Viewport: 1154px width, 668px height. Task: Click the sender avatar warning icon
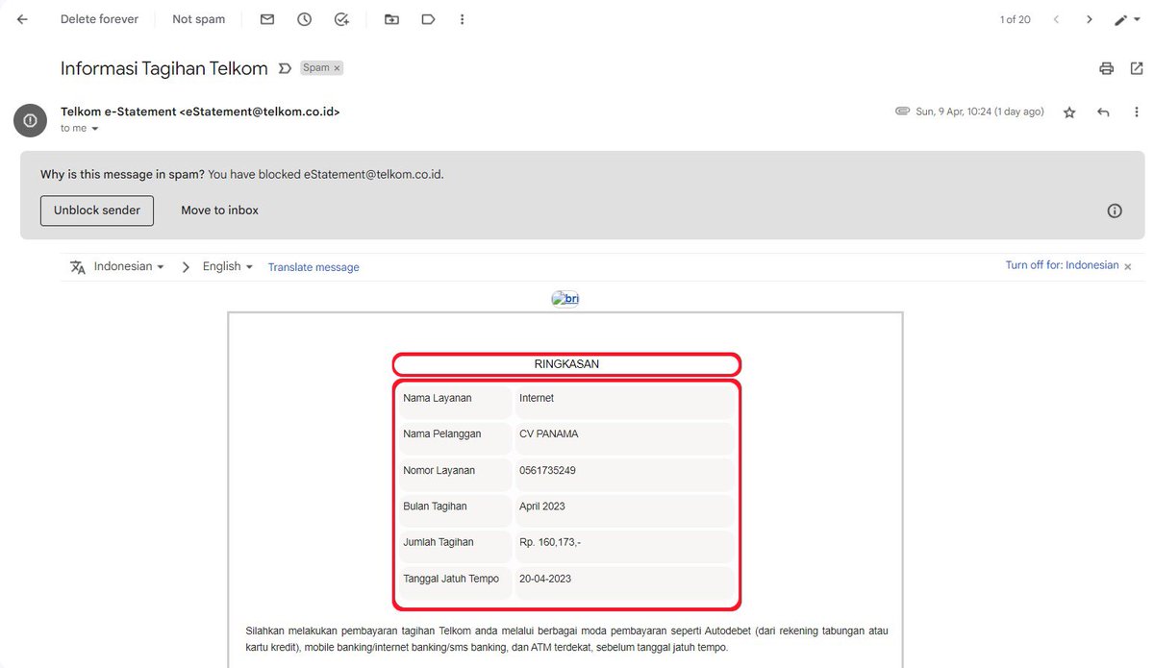[x=30, y=120]
